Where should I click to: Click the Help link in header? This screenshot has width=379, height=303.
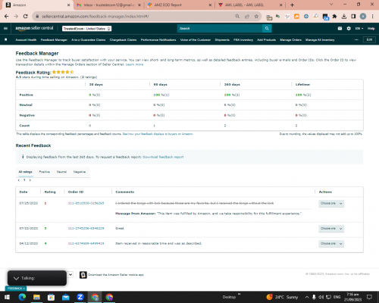click(x=371, y=29)
